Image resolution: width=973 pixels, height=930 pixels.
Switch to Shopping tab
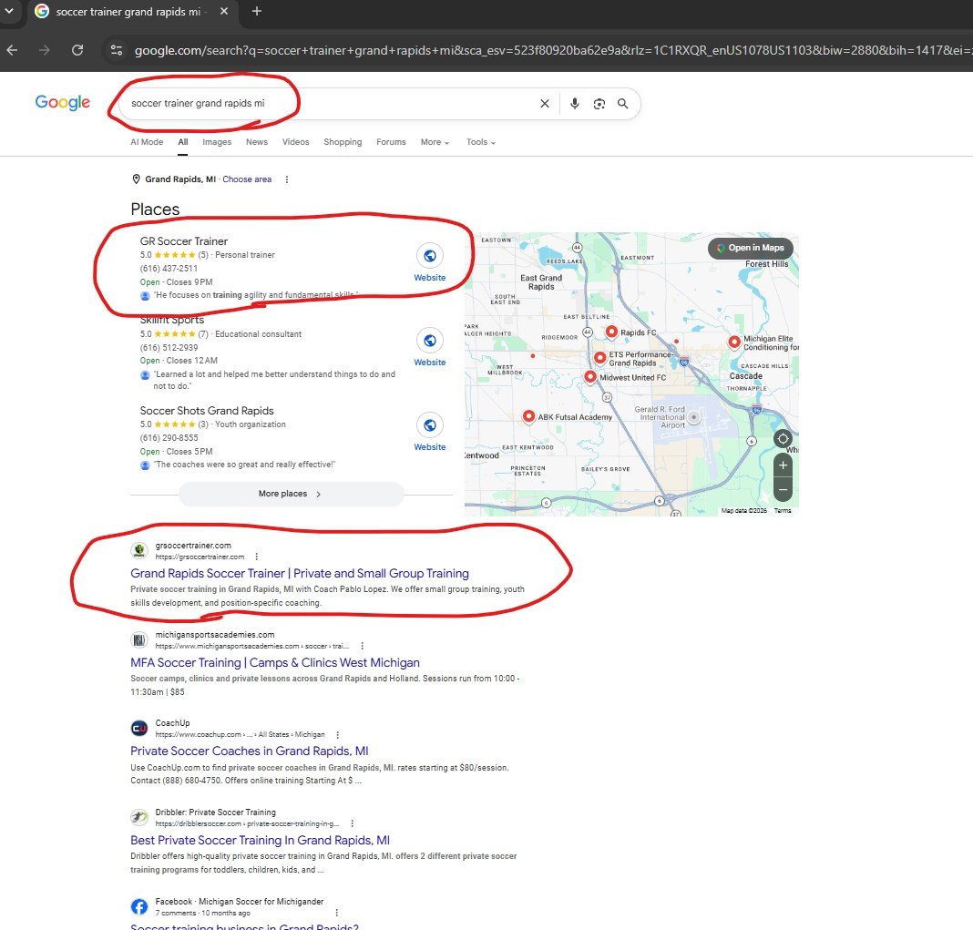(343, 142)
